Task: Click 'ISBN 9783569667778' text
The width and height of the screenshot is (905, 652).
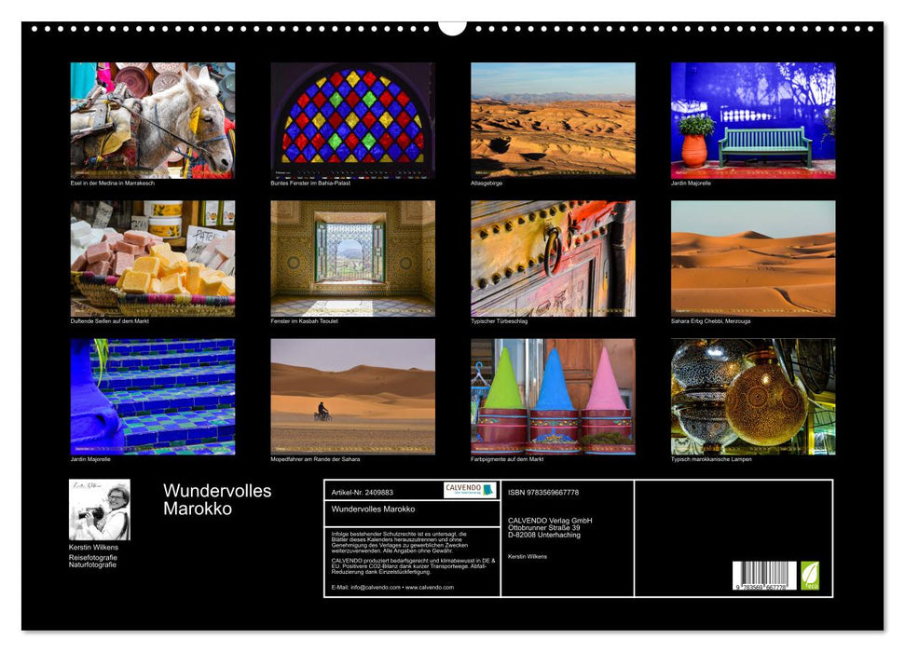Action: [543, 492]
